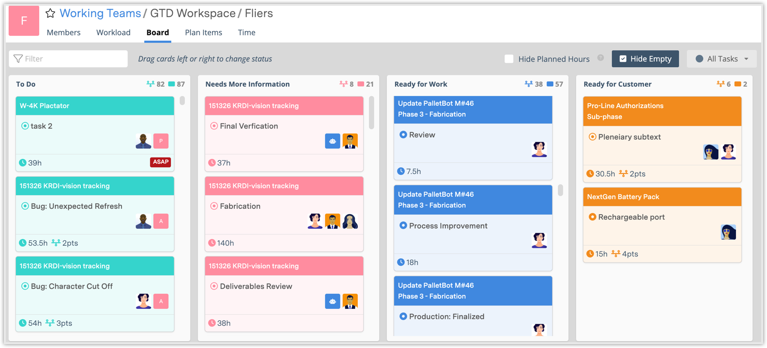Go to the Members tab
Image resolution: width=767 pixels, height=348 pixels.
tap(63, 32)
